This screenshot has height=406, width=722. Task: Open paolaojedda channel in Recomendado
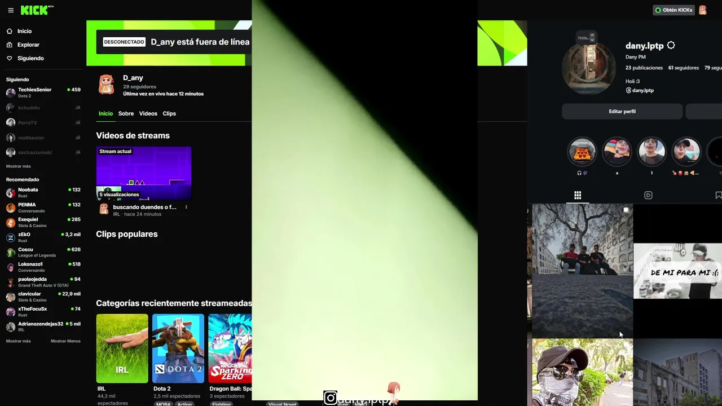[x=43, y=282]
